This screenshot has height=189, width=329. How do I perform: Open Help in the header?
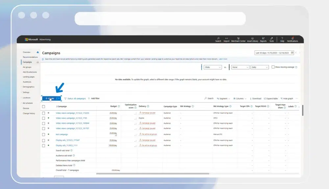pos(282,40)
